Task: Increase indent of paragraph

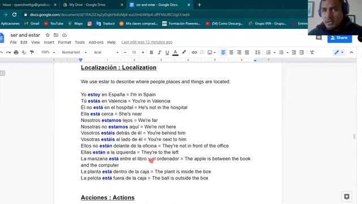Action: click(301, 53)
